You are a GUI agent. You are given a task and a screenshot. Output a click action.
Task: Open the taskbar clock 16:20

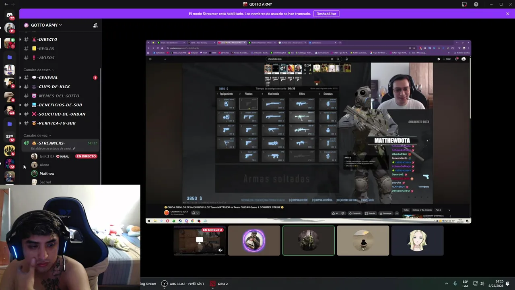(496, 284)
